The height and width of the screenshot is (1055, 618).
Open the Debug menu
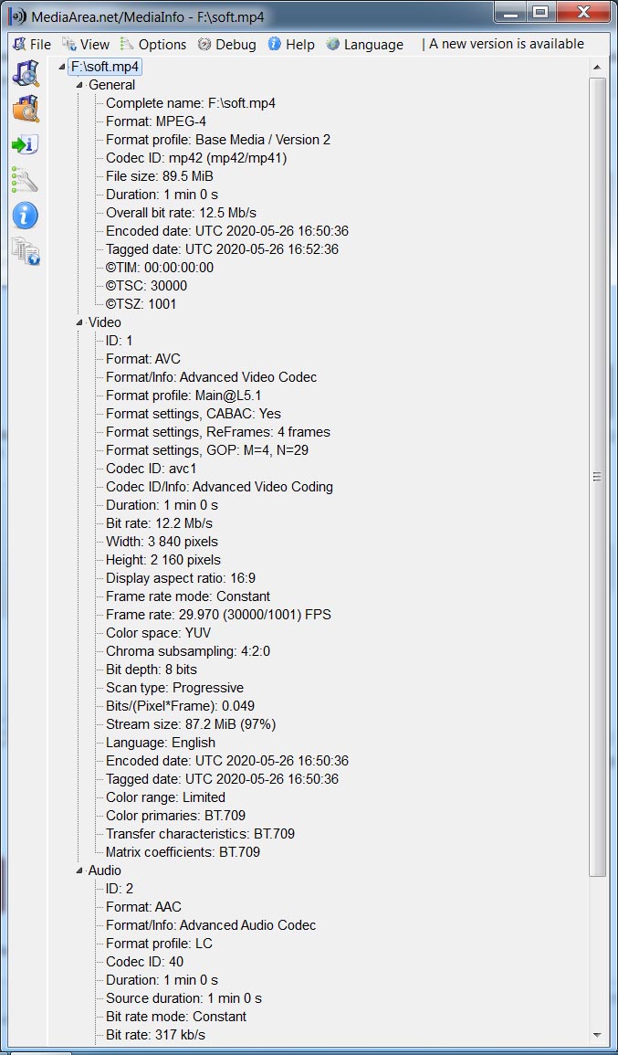226,45
